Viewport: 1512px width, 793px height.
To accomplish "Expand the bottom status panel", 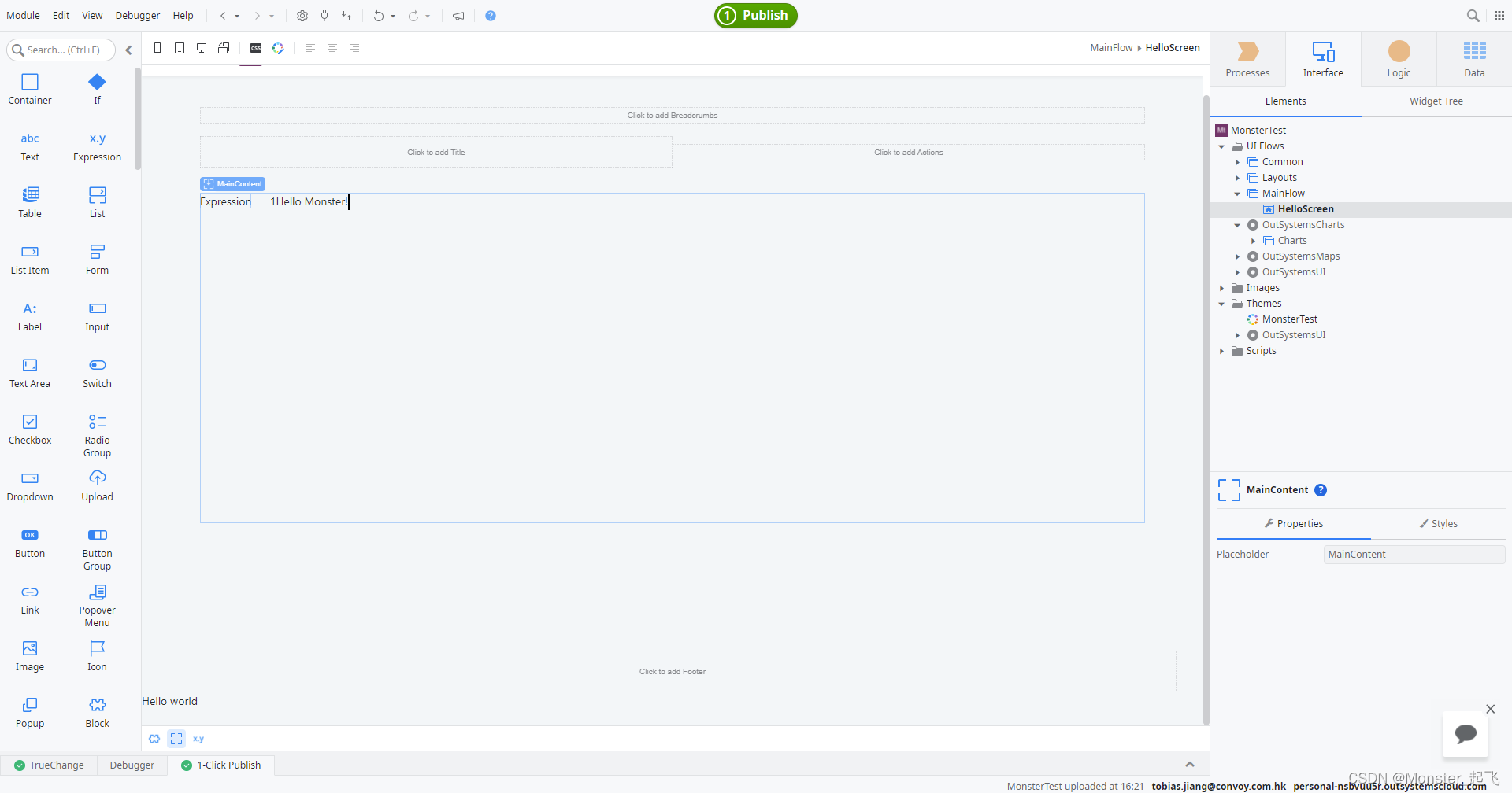I will click(1190, 765).
